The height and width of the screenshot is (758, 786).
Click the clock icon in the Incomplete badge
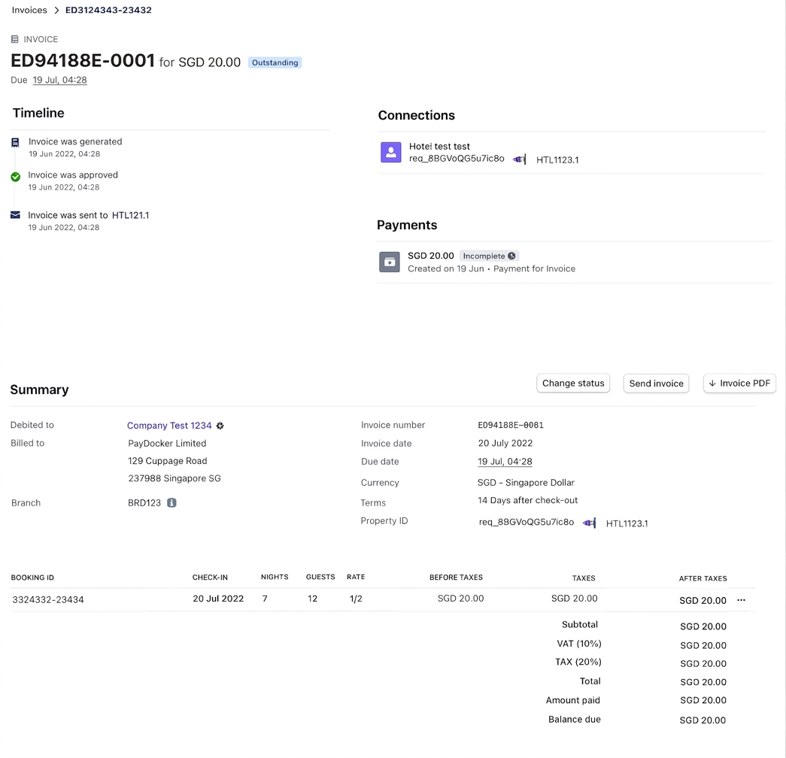[511, 256]
